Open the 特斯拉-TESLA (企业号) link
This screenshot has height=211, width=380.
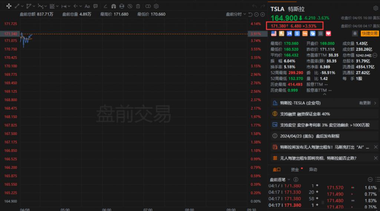pos(300,103)
